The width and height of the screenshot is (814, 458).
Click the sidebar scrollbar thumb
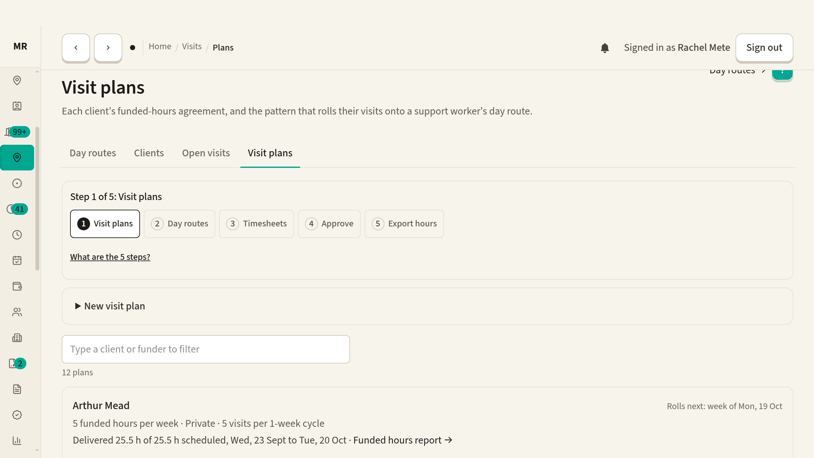click(37, 198)
